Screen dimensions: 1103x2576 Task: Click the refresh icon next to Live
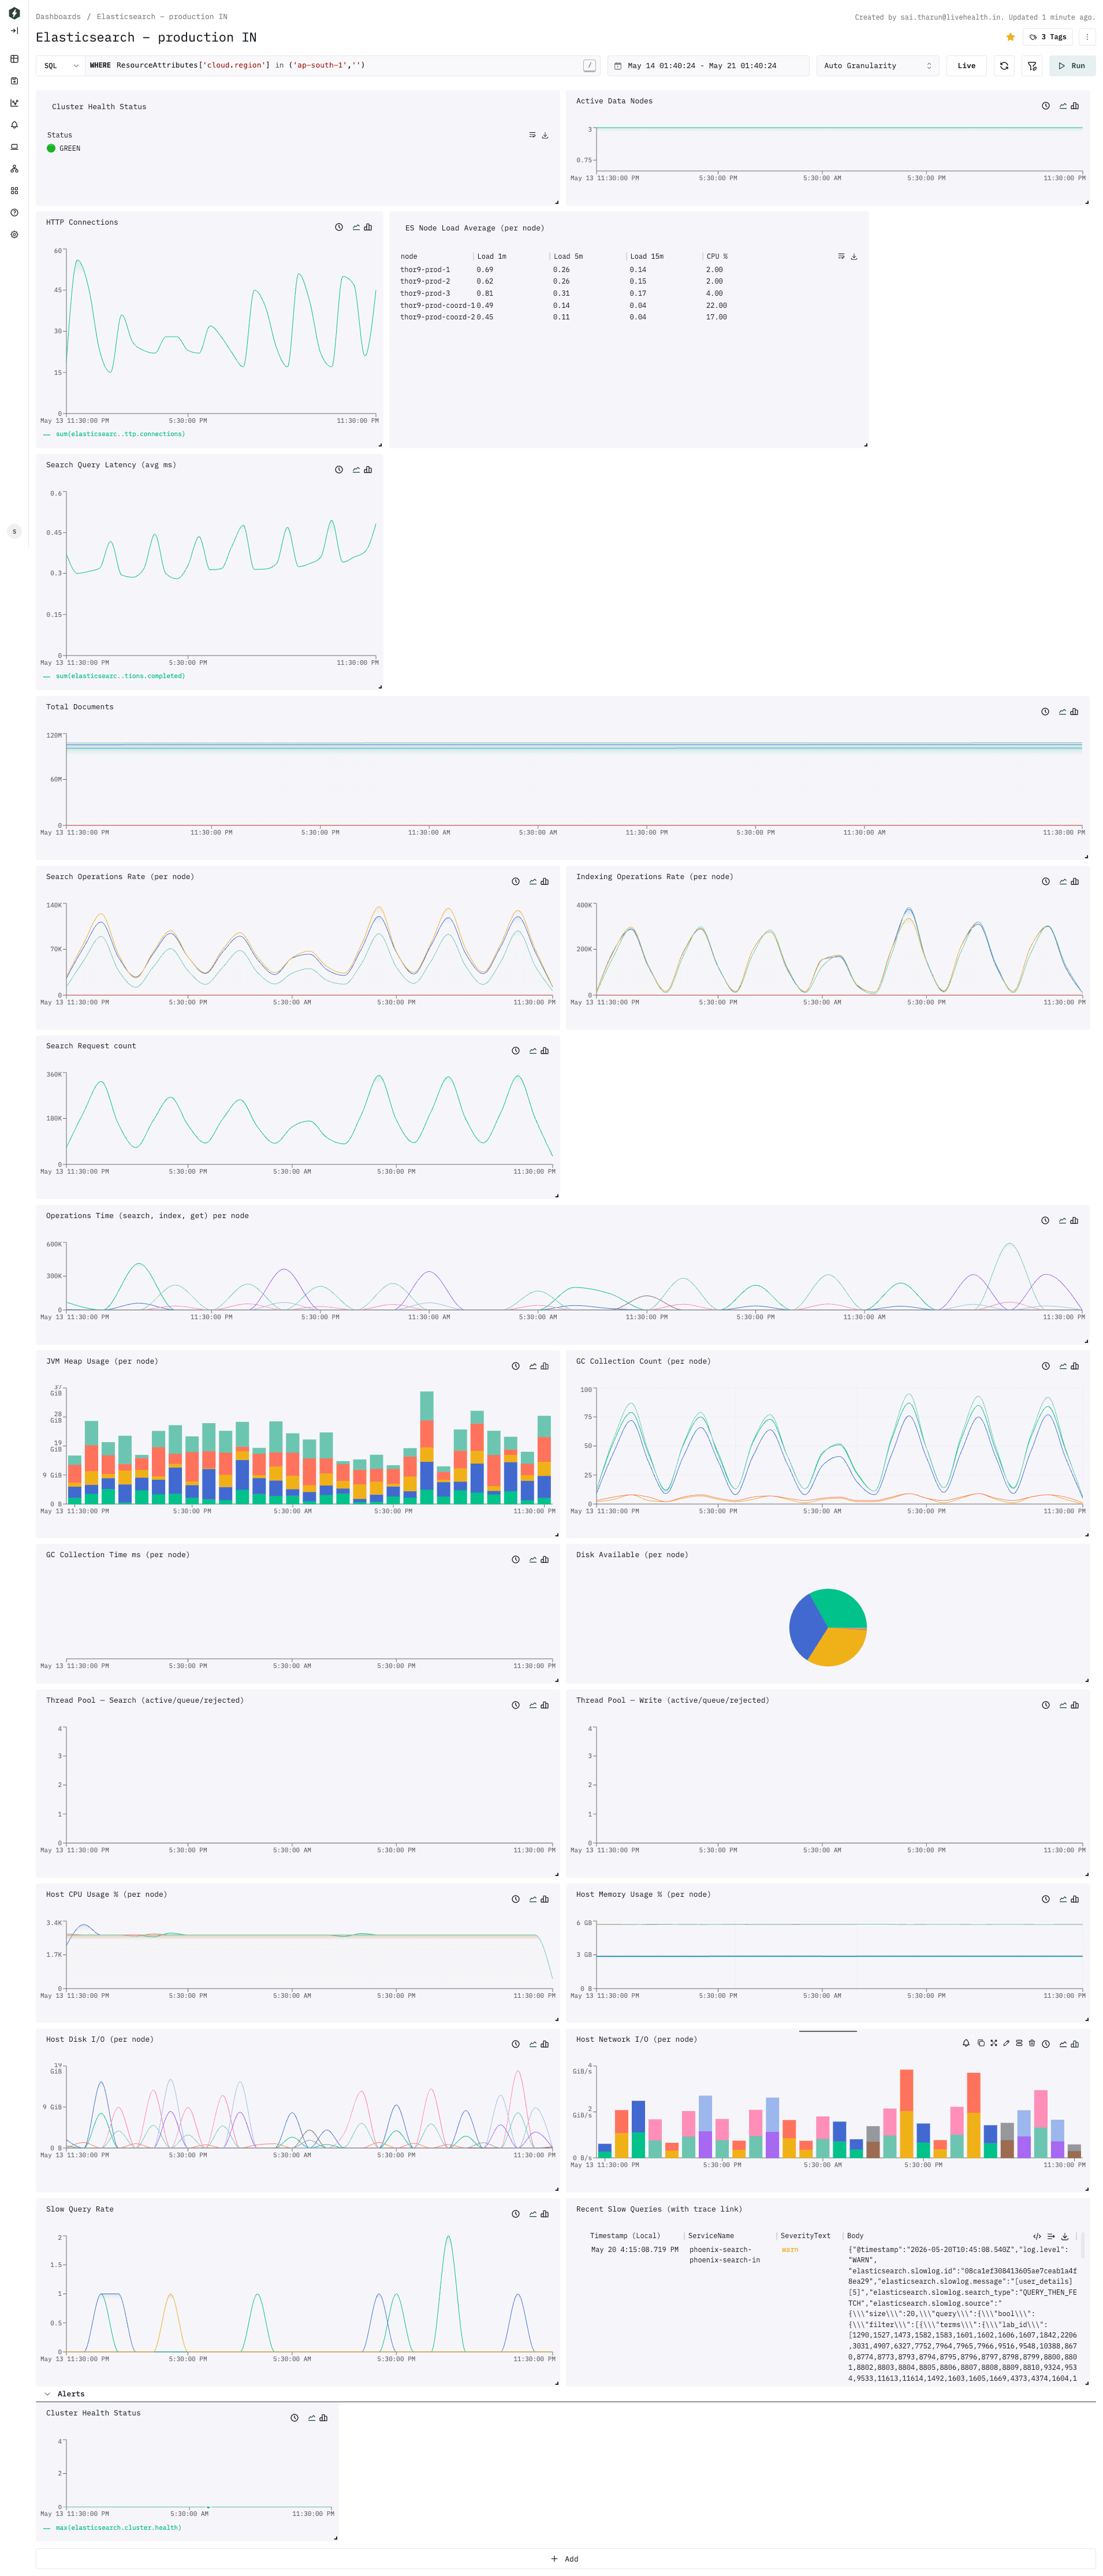[1003, 66]
